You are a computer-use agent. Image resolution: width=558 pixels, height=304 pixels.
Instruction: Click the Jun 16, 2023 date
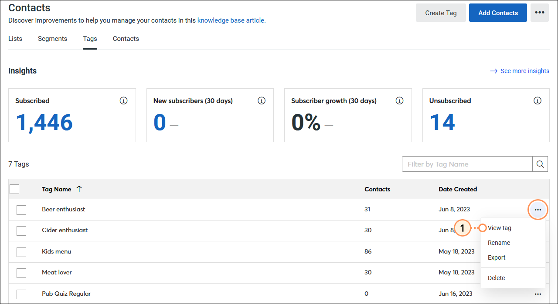tap(456, 294)
